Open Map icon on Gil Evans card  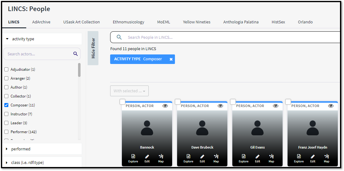[x=271, y=157]
